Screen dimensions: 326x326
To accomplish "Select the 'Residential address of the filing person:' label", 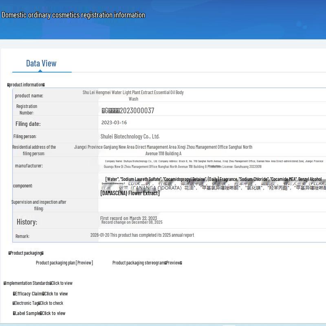I will [x=34, y=150].
